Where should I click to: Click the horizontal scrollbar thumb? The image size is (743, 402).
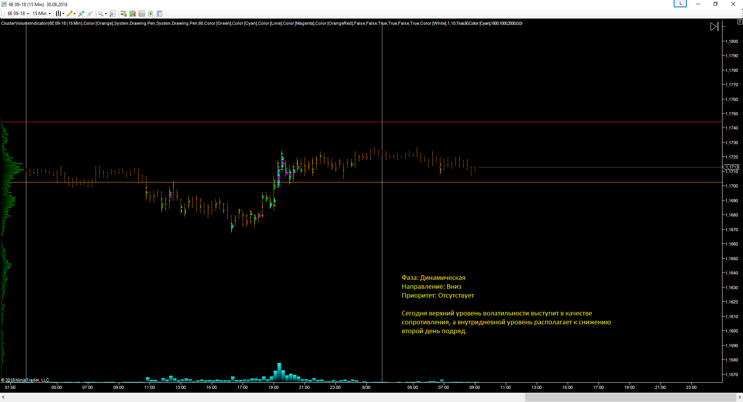point(630,397)
